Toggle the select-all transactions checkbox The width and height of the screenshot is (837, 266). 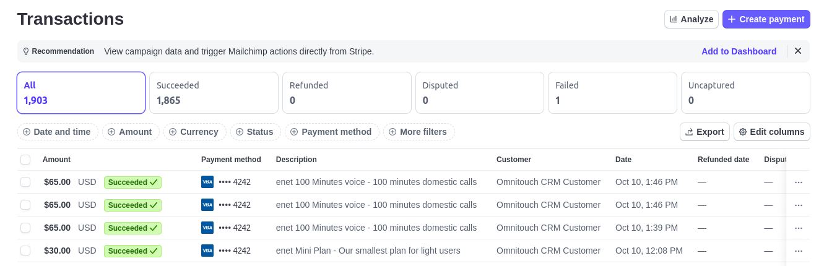(x=25, y=160)
